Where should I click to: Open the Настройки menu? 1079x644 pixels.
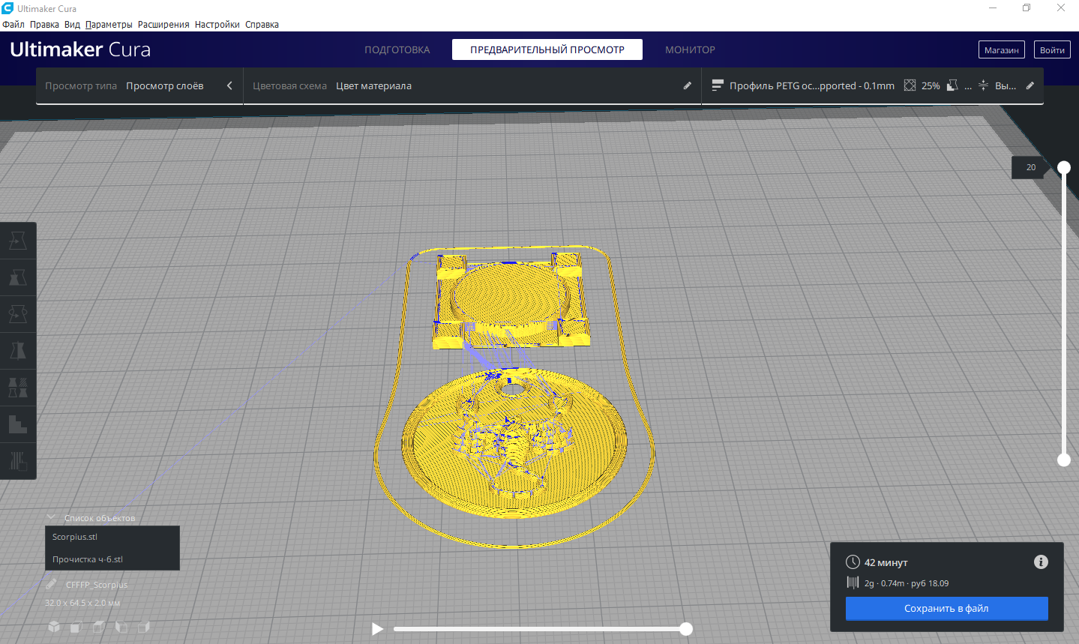(217, 24)
